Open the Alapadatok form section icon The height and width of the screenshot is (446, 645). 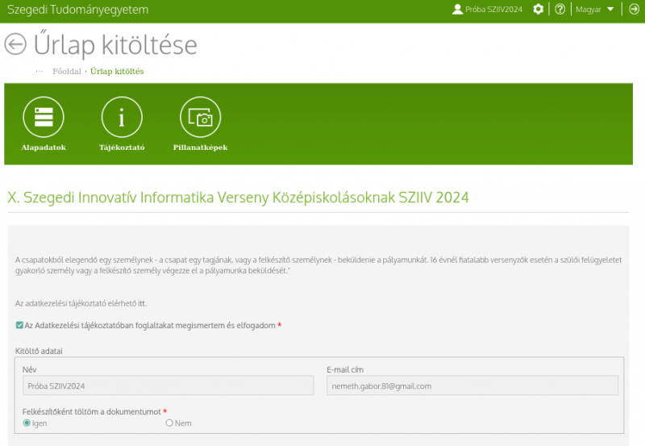click(x=43, y=118)
